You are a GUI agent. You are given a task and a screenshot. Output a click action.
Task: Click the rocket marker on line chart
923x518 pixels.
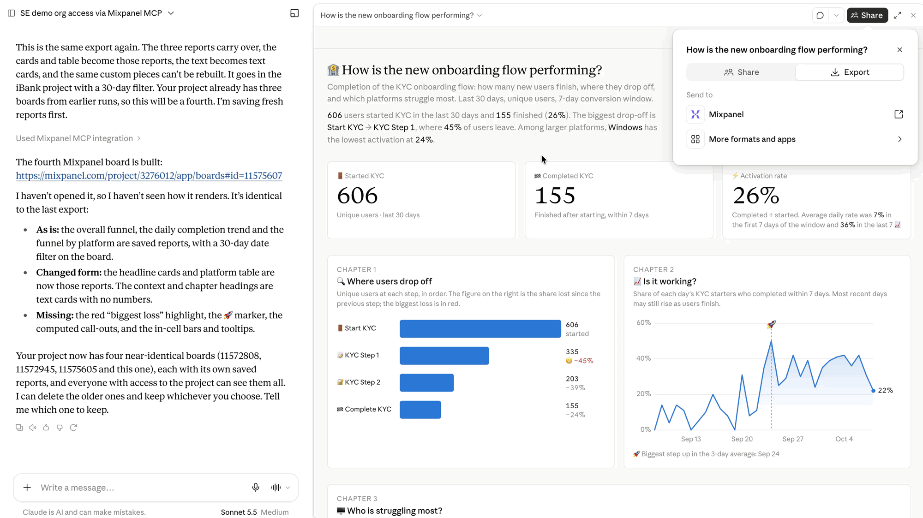point(771,325)
